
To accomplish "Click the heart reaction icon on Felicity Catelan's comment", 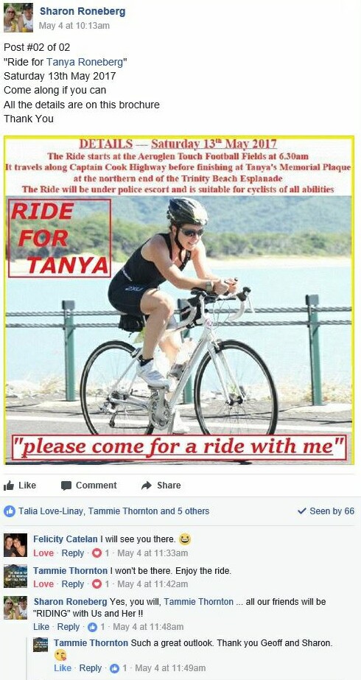I will 97,553.
